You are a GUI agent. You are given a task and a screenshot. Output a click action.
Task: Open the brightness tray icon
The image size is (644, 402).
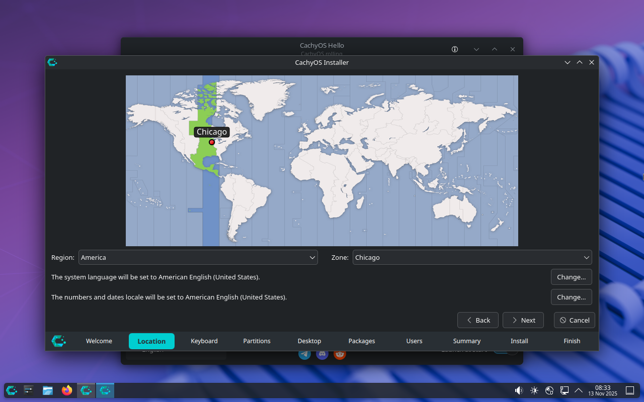click(534, 390)
